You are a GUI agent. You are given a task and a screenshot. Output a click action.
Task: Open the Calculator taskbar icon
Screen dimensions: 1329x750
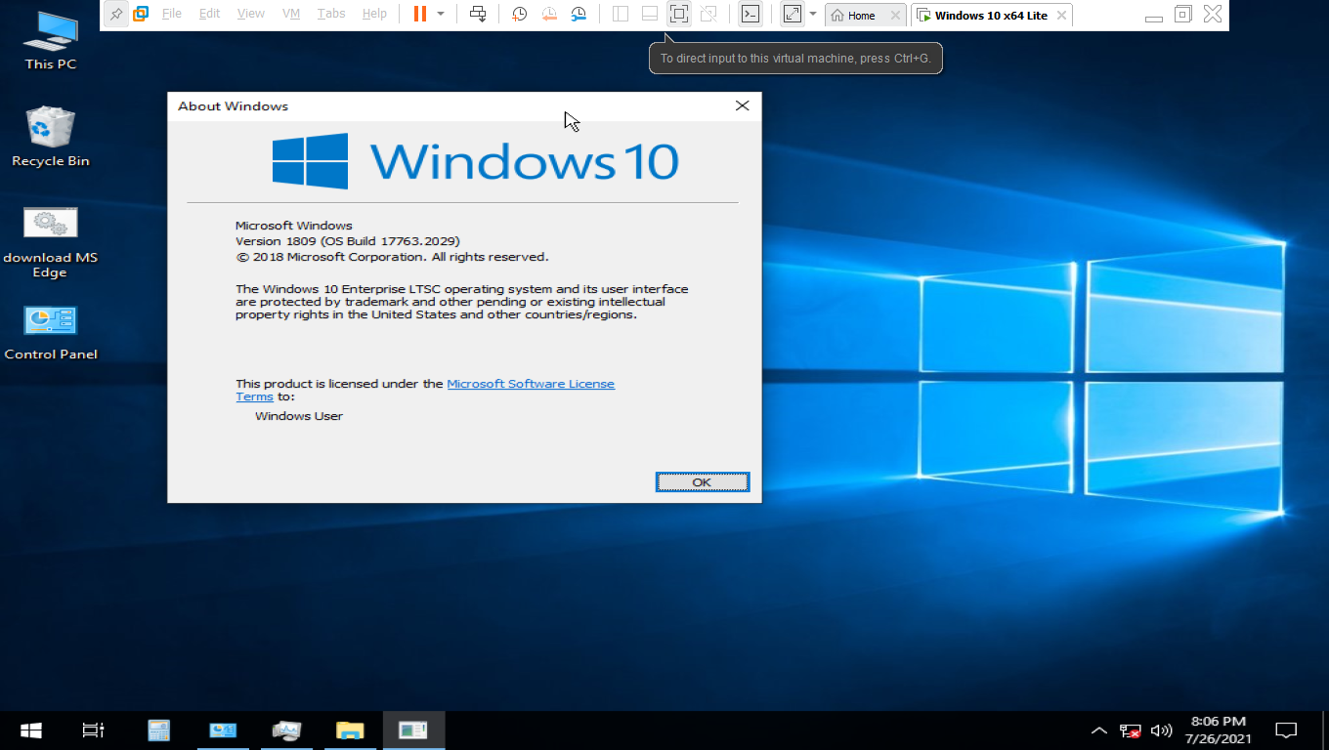(158, 730)
